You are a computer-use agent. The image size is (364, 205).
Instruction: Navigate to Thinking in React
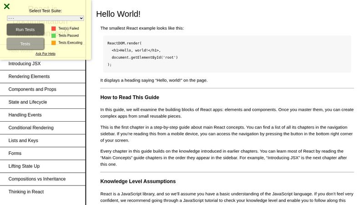click(x=43, y=192)
